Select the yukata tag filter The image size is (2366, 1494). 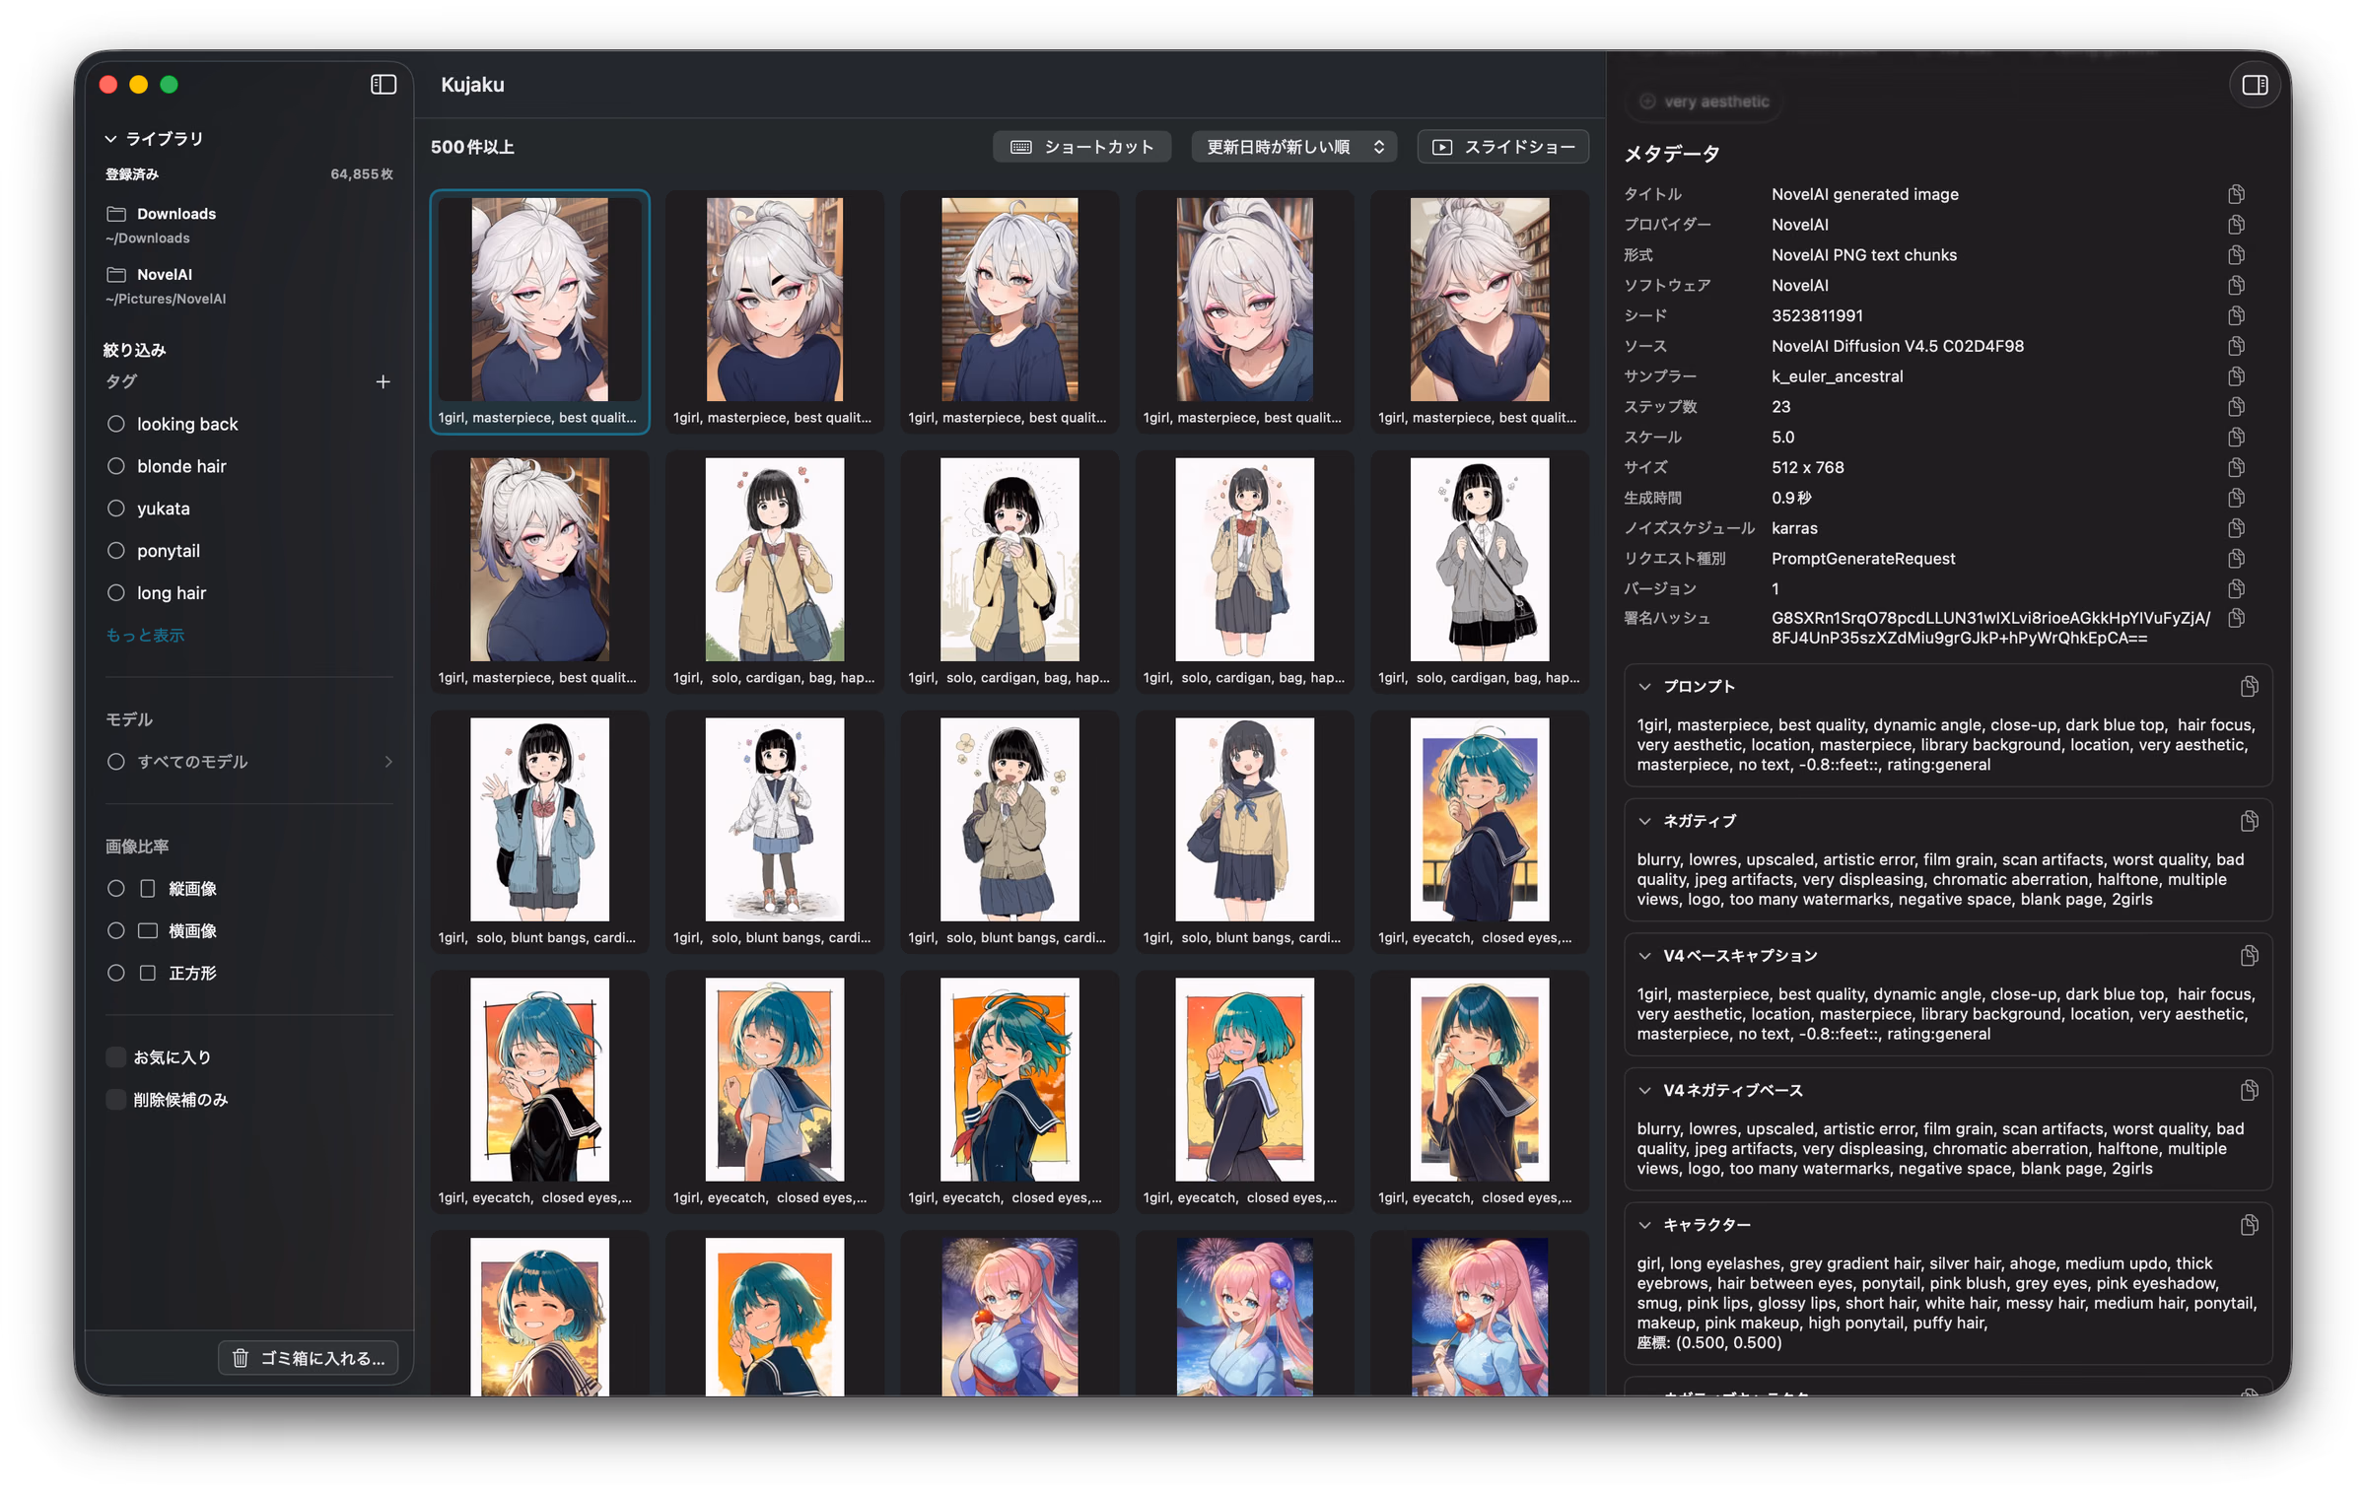[x=115, y=509]
